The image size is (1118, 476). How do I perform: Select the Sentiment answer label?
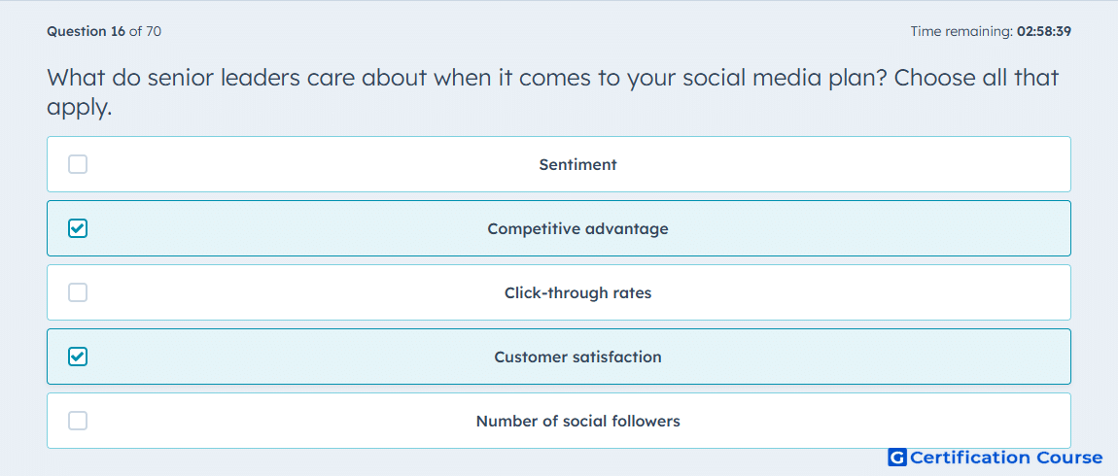pyautogui.click(x=577, y=164)
